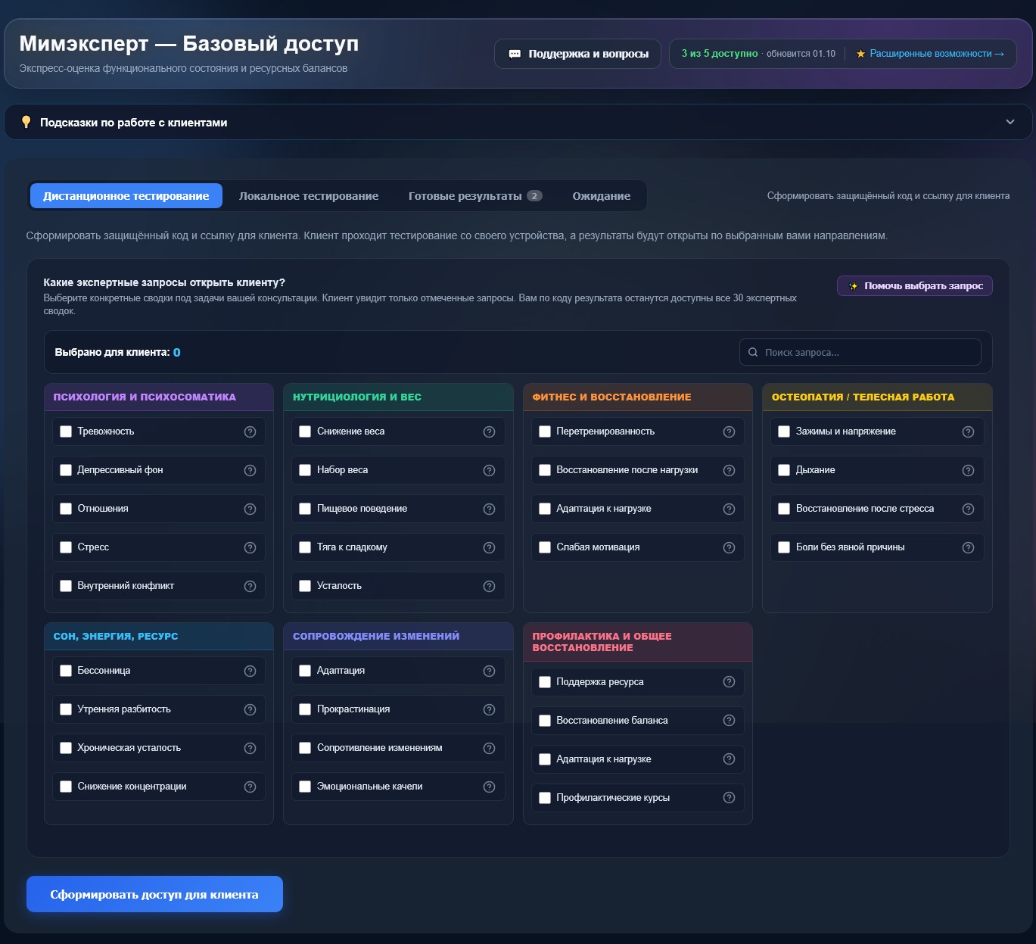Click the star icon beside Расширенные возможности
The height and width of the screenshot is (944, 1036).
click(860, 54)
